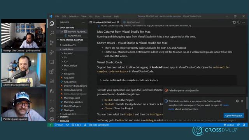Open the Help menu

pyautogui.click(x=117, y=16)
